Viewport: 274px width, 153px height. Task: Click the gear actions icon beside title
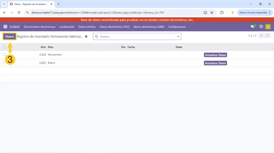pos(86,36)
